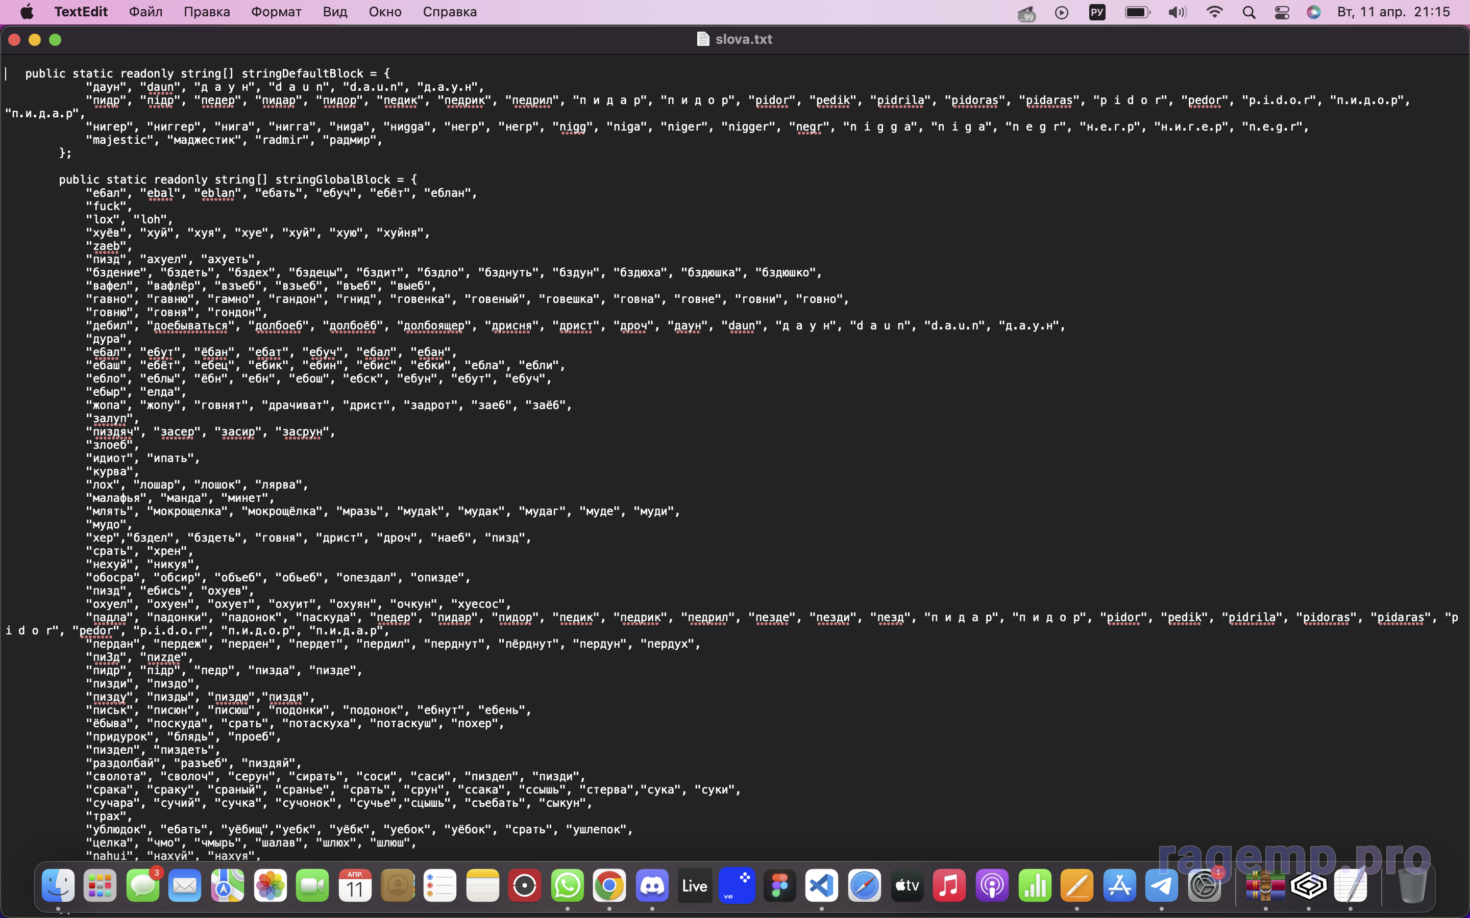Open the Trash

pyautogui.click(x=1412, y=886)
